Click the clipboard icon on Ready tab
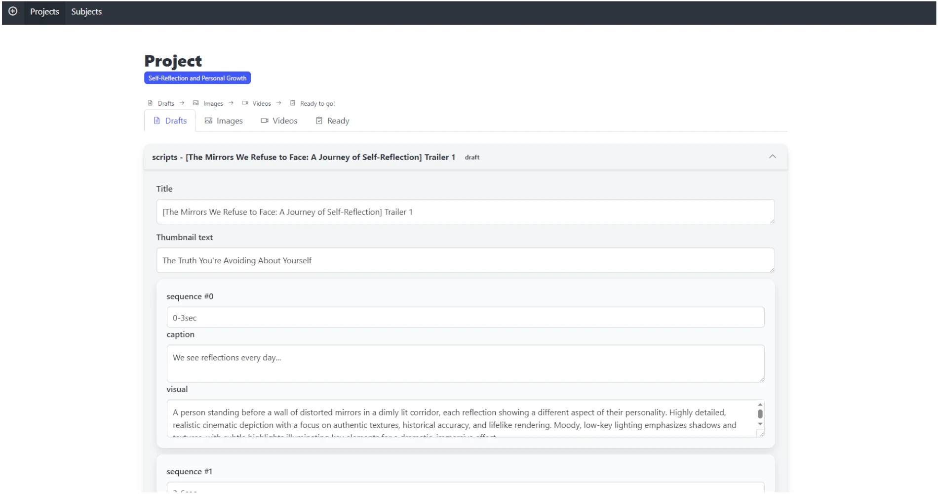938x494 pixels. (319, 121)
